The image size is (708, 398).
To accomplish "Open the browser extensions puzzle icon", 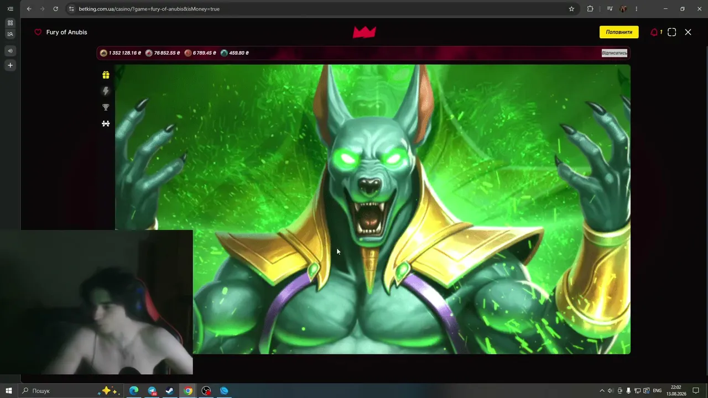I will click(590, 9).
